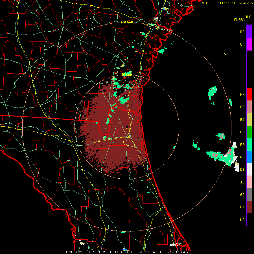Viewport: 254px width, 254px height.
Task: Click the HHC product label
Action: [x=248, y=17]
